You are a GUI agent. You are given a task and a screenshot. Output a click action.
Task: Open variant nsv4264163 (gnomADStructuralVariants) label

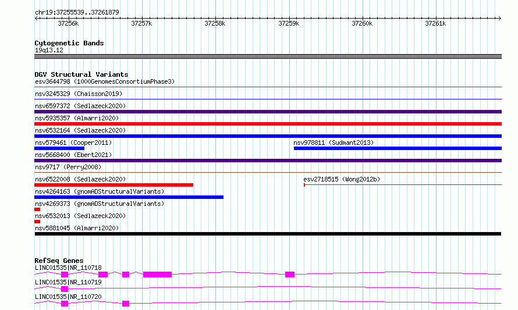pyautogui.click(x=100, y=191)
